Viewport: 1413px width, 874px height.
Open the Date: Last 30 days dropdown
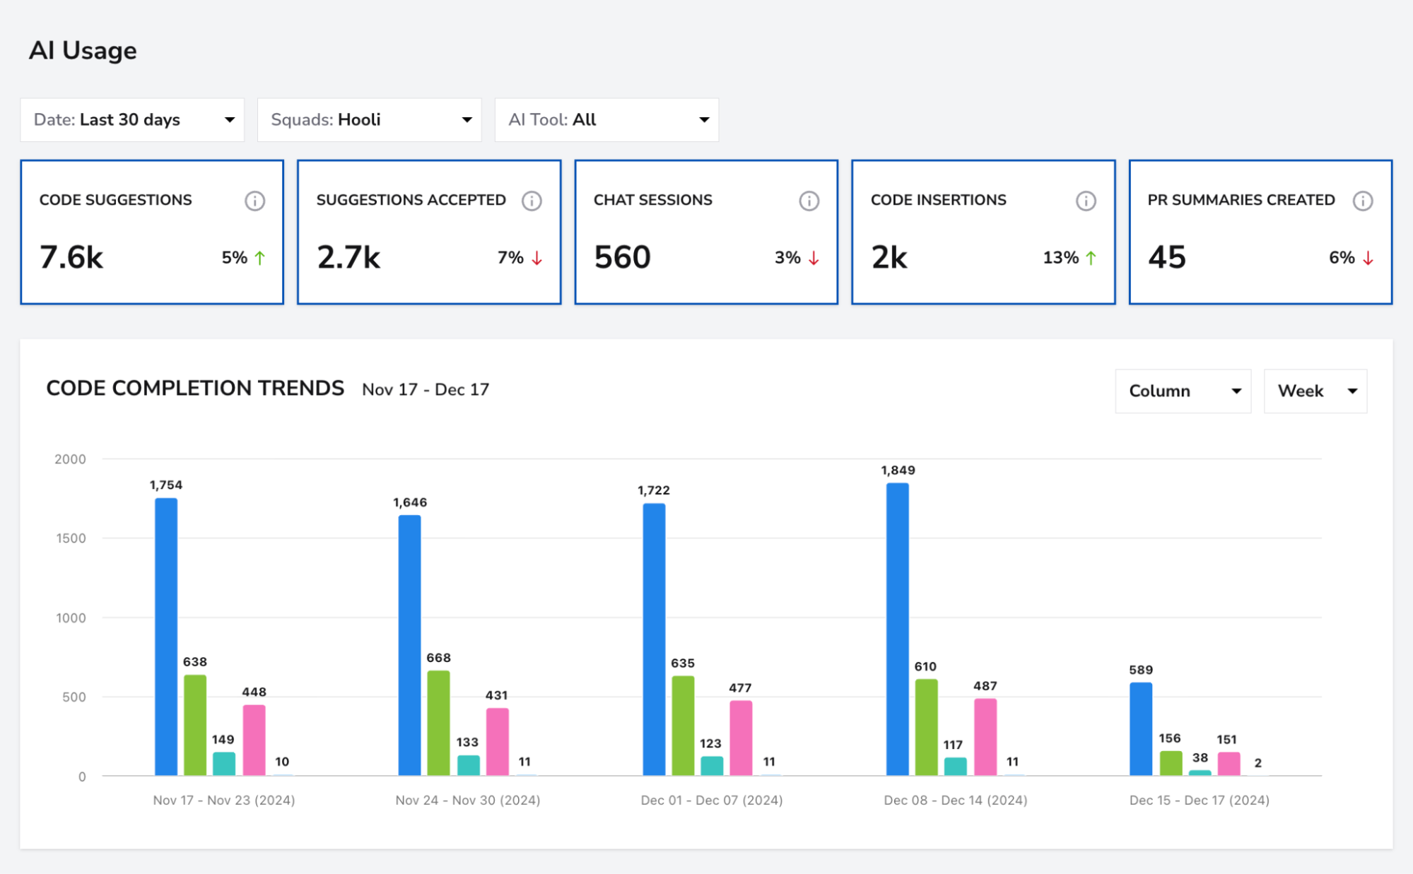132,119
